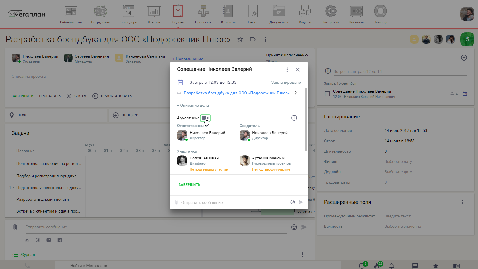Viewport: 478px width, 269px height.
Task: Open Расширенные поля three-dot menu
Action: pyautogui.click(x=462, y=202)
